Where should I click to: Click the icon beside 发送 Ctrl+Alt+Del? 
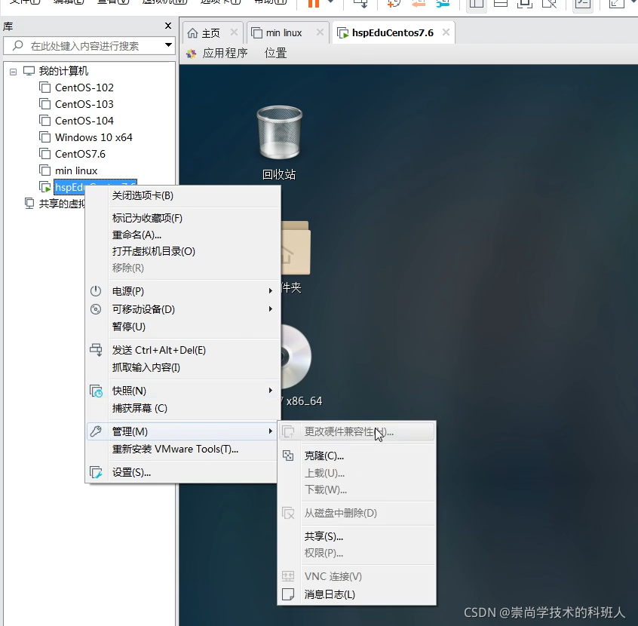click(x=96, y=350)
